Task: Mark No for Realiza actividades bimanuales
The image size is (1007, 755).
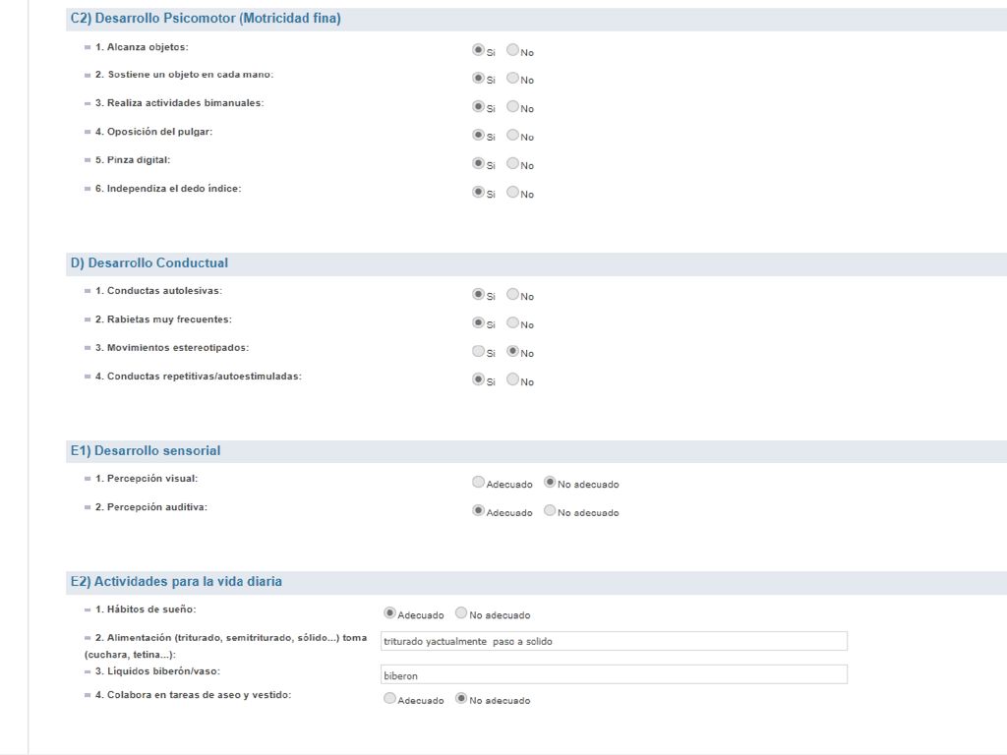Action: click(512, 106)
